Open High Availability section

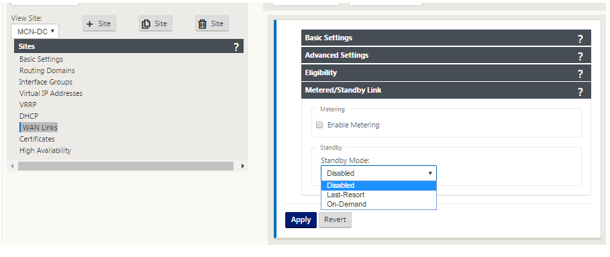pyautogui.click(x=45, y=150)
